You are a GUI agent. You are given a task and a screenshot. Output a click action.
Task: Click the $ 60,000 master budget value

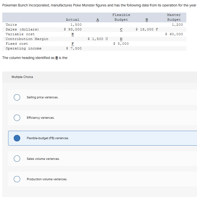(174, 34)
